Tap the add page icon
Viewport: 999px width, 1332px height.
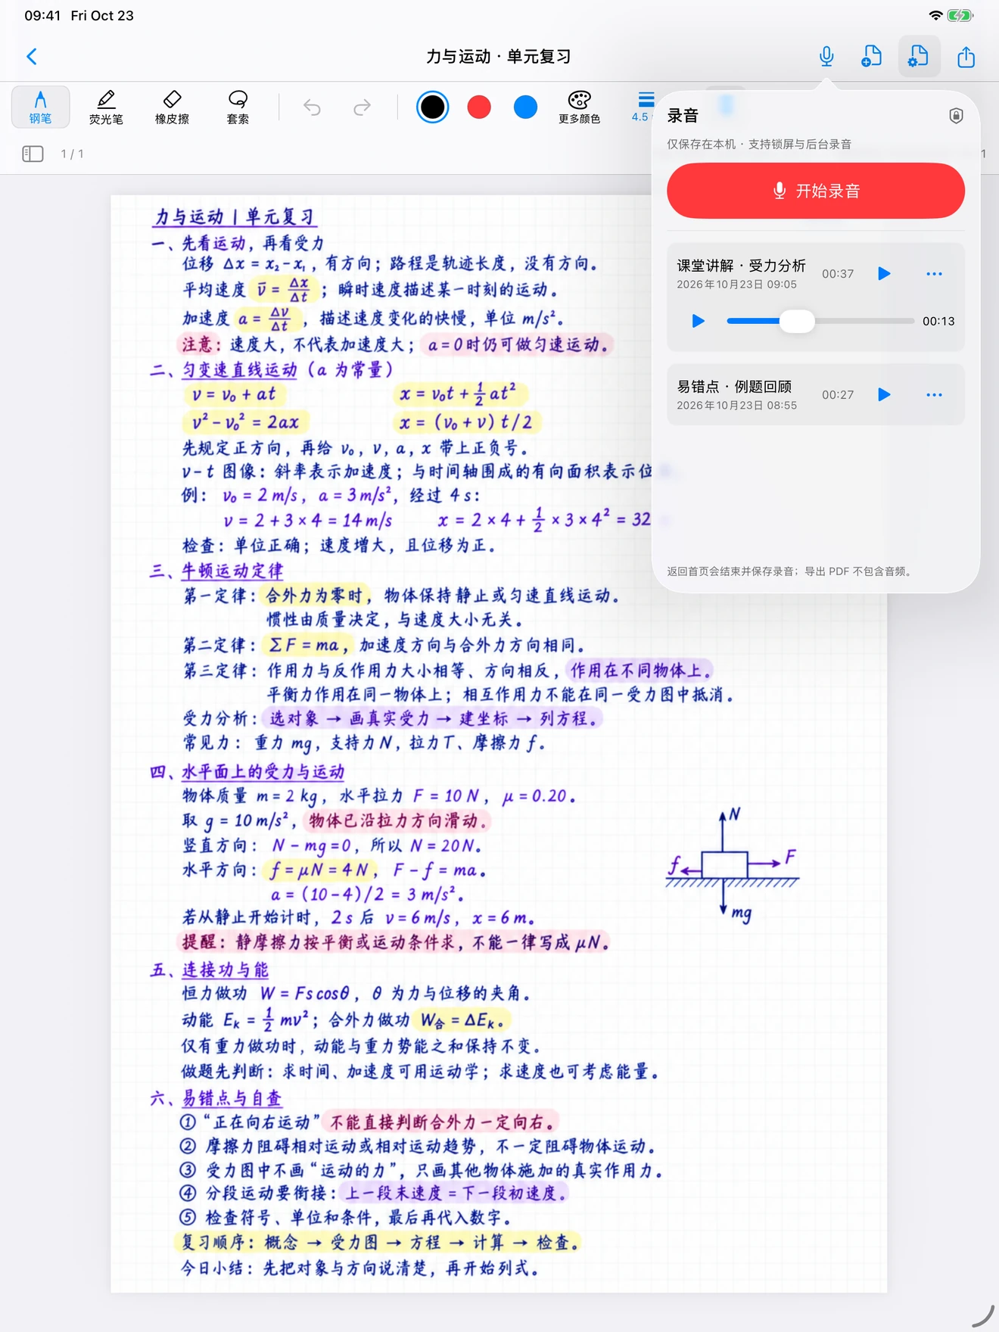pos(872,57)
